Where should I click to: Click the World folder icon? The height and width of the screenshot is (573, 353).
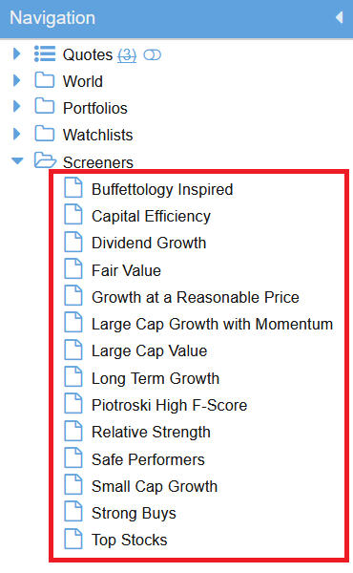point(45,80)
